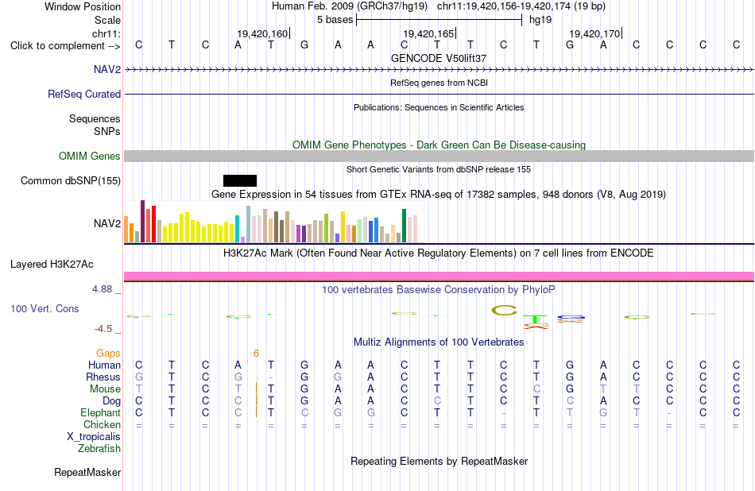Image resolution: width=755 pixels, height=491 pixels.
Task: Click the bright red GTEx expression bar
Action: [153, 224]
